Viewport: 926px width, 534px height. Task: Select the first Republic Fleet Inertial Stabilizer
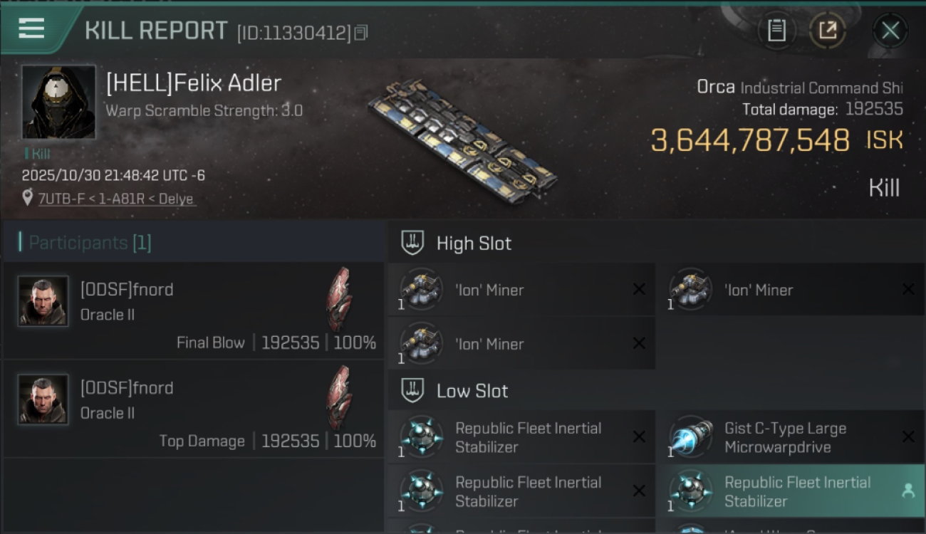pos(527,437)
